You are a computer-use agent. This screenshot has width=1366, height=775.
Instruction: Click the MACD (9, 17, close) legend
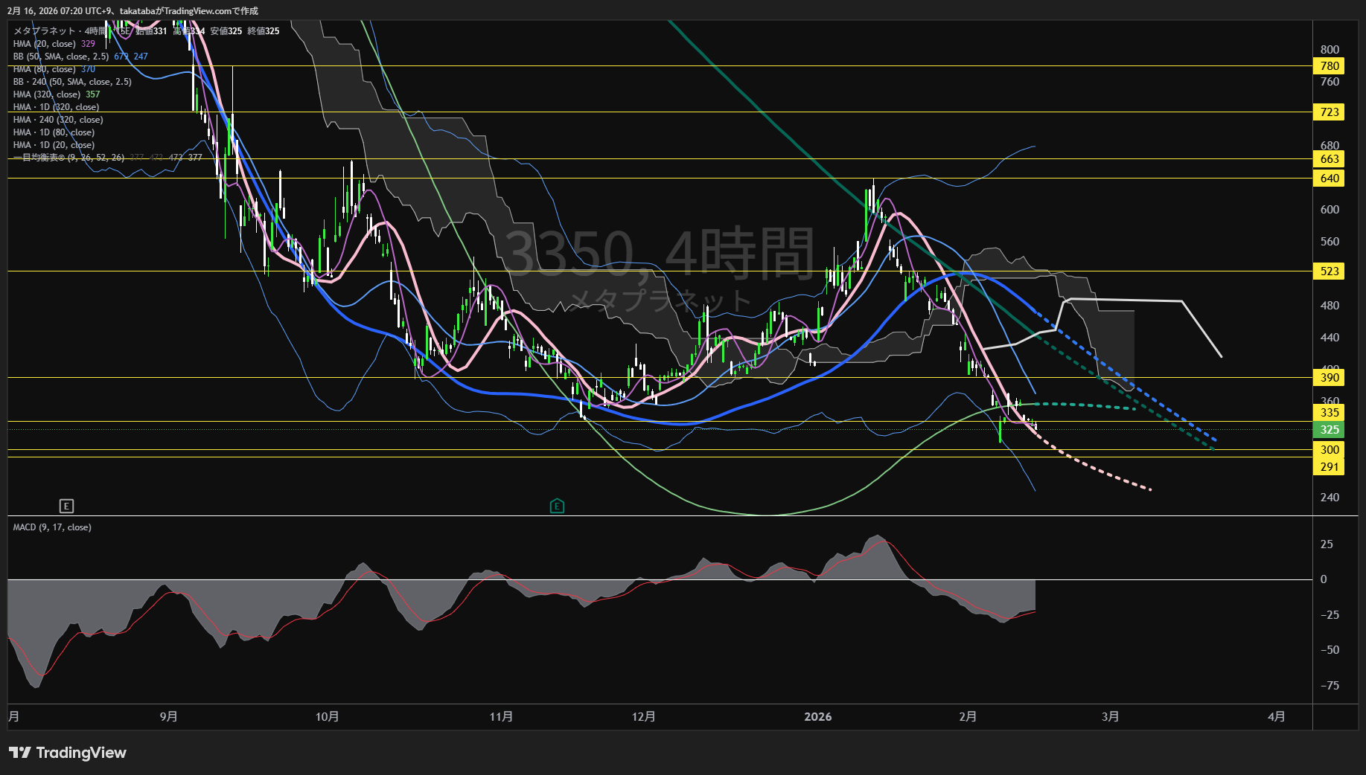(52, 527)
